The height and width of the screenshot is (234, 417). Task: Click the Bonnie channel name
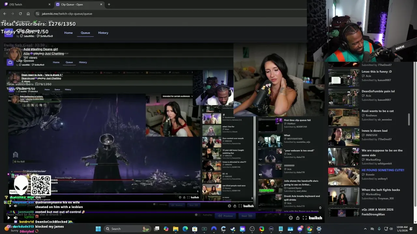(370, 175)
